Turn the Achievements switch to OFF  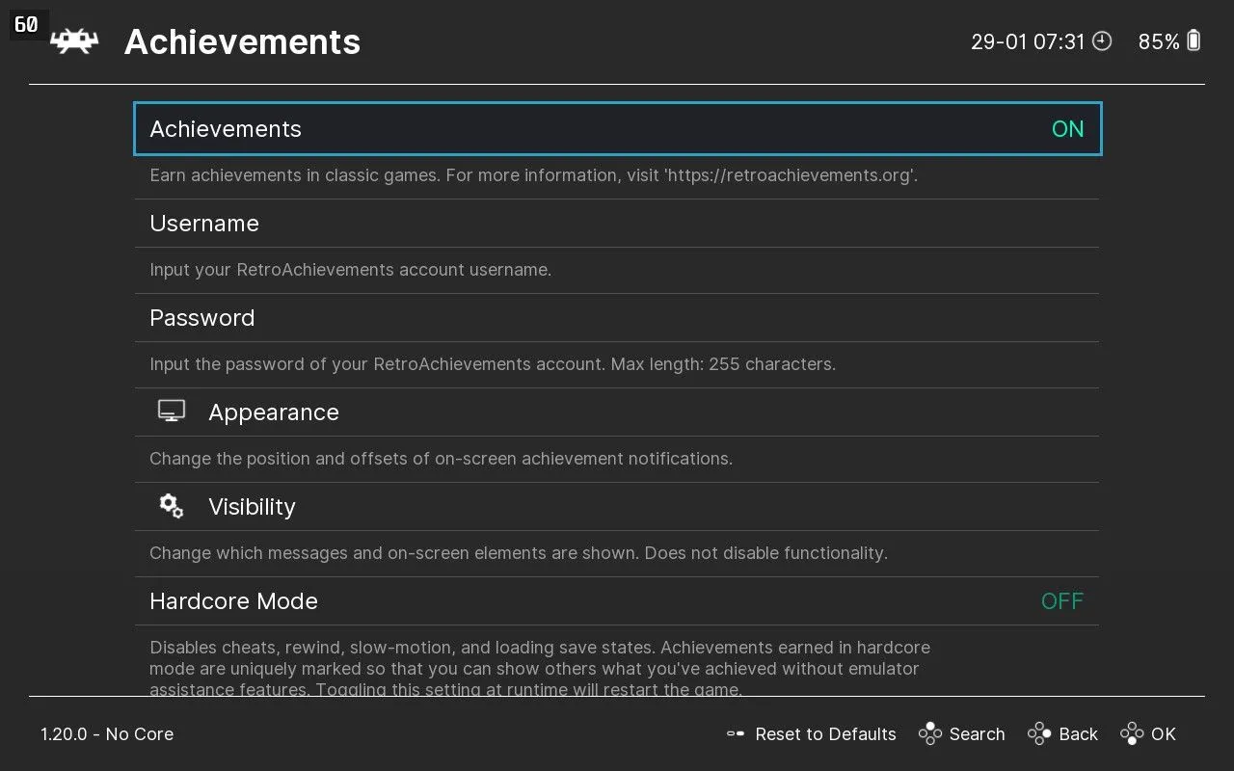tap(1067, 128)
